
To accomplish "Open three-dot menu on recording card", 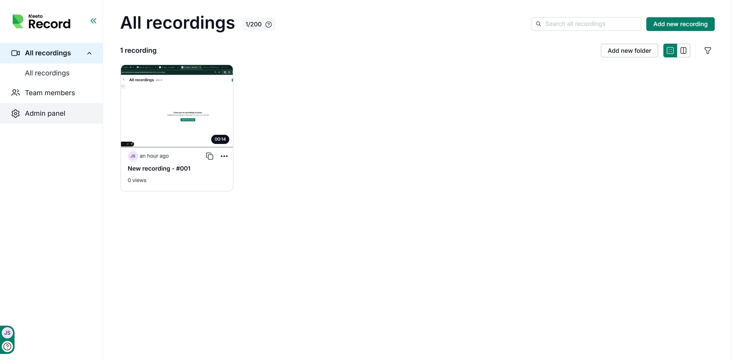I will (224, 156).
